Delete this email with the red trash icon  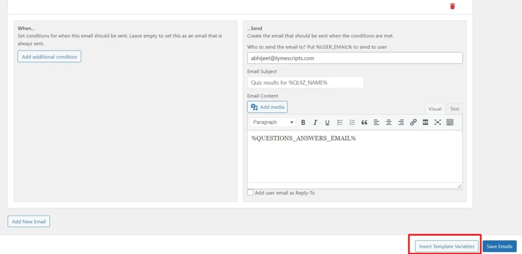pyautogui.click(x=453, y=6)
